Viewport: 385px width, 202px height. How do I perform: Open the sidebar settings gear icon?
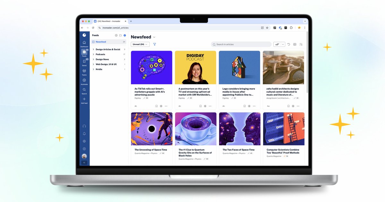pyautogui.click(x=84, y=149)
